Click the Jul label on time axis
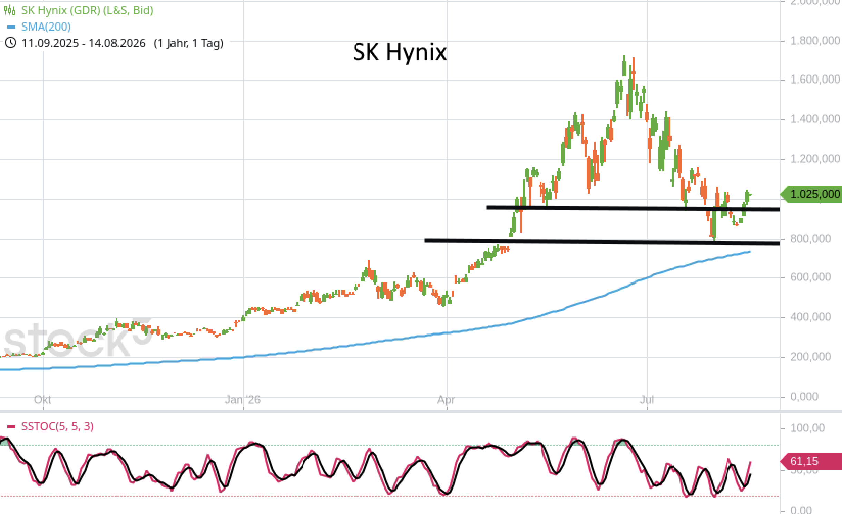The height and width of the screenshot is (514, 842). pyautogui.click(x=647, y=400)
